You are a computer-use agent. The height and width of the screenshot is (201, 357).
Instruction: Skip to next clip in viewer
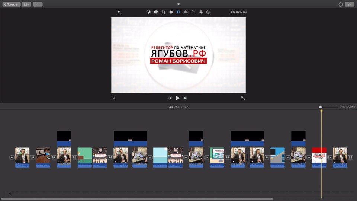[x=186, y=98]
